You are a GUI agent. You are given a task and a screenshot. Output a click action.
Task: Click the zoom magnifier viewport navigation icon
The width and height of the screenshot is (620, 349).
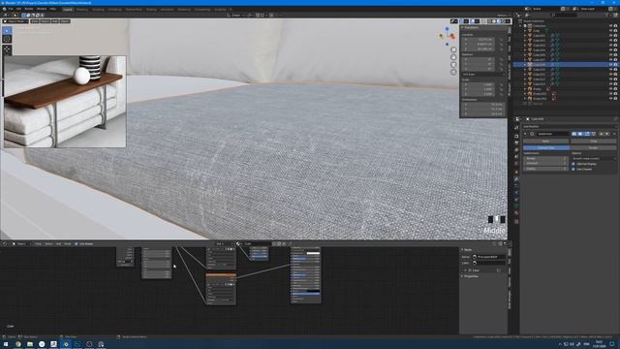coord(453,49)
